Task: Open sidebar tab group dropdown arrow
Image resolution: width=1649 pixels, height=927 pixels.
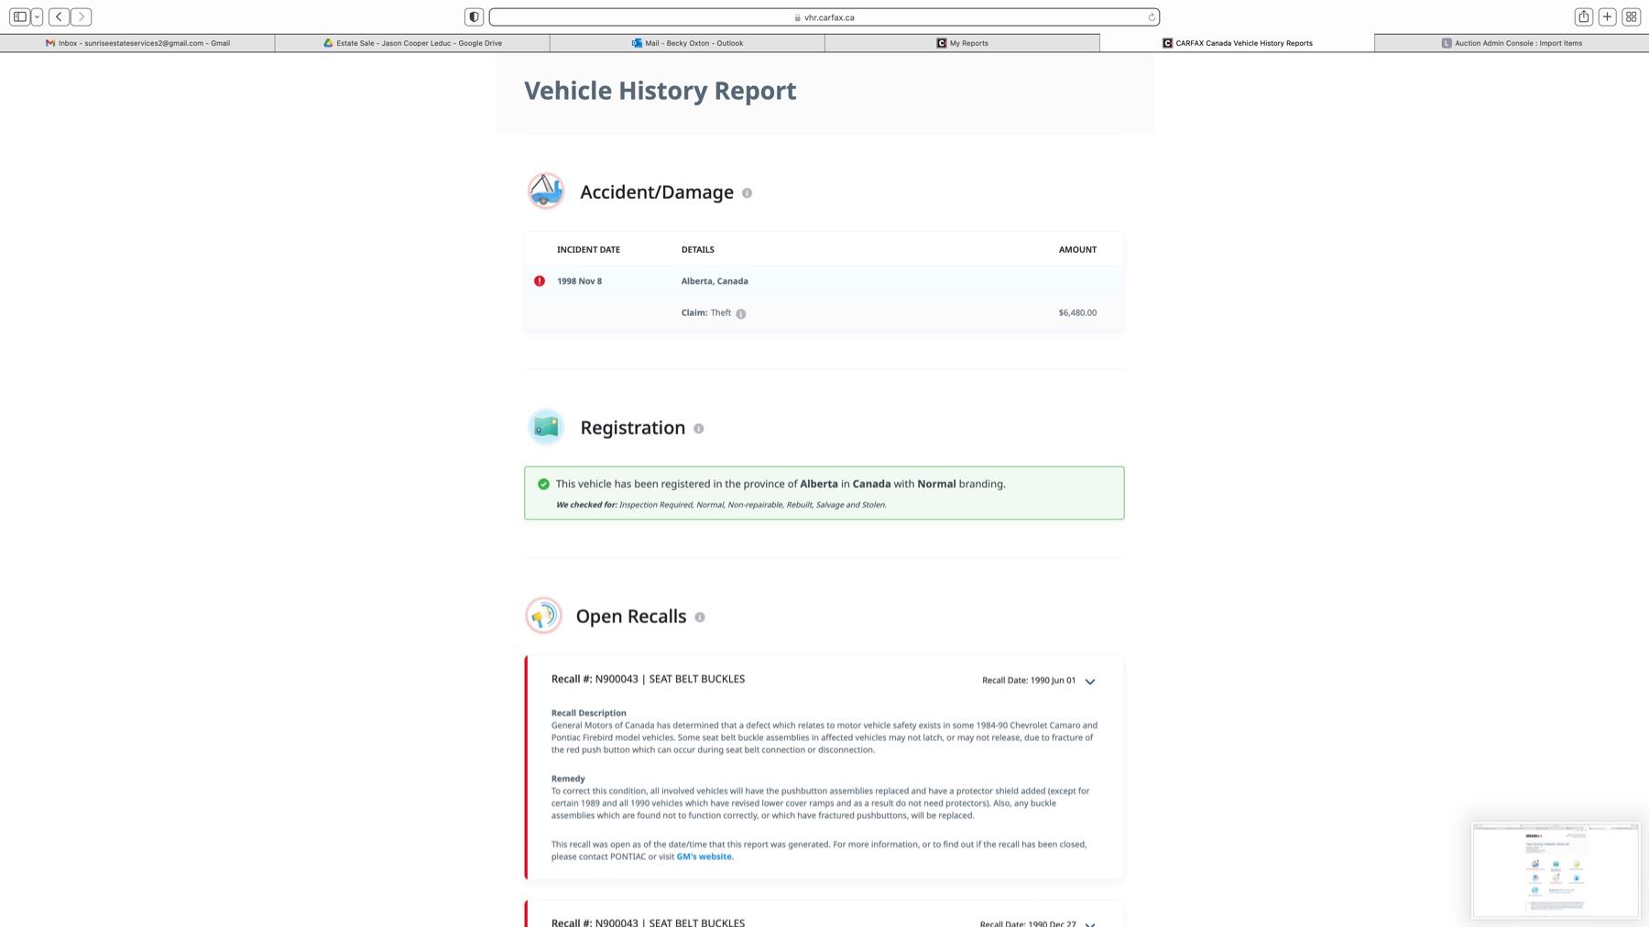Action: (x=37, y=16)
